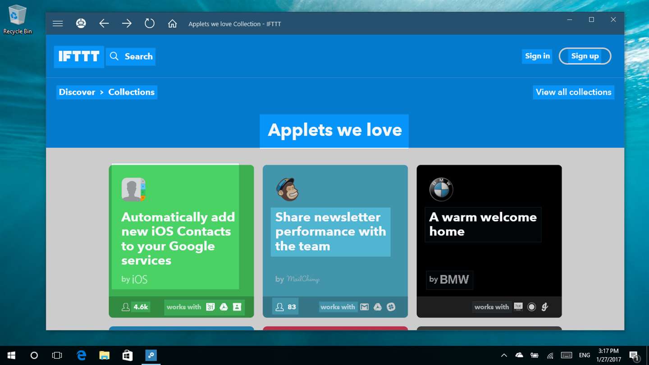This screenshot has width=649, height=365.
Task: Click the Gmail icon on MailChimp card
Action: 365,307
